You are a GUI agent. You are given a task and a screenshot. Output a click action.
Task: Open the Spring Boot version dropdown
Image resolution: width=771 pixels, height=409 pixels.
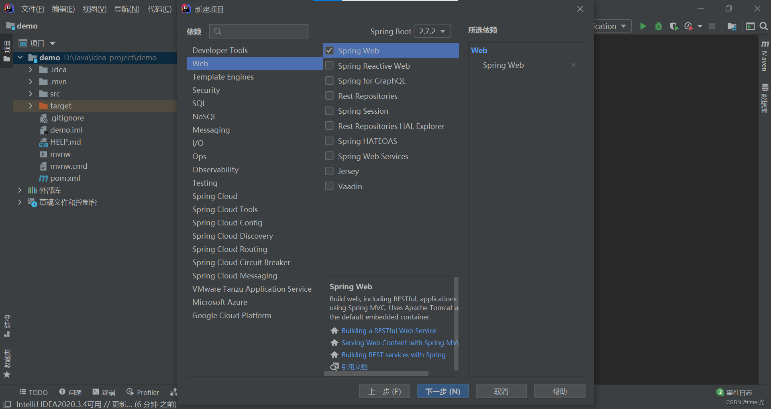click(432, 31)
